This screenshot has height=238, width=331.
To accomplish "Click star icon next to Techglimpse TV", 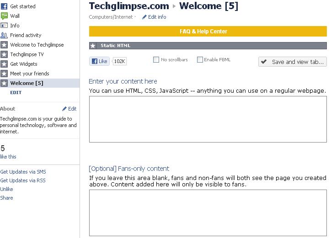I will (4, 54).
